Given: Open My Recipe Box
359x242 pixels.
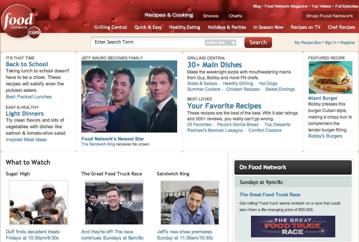Looking at the screenshot, I should [x=308, y=42].
